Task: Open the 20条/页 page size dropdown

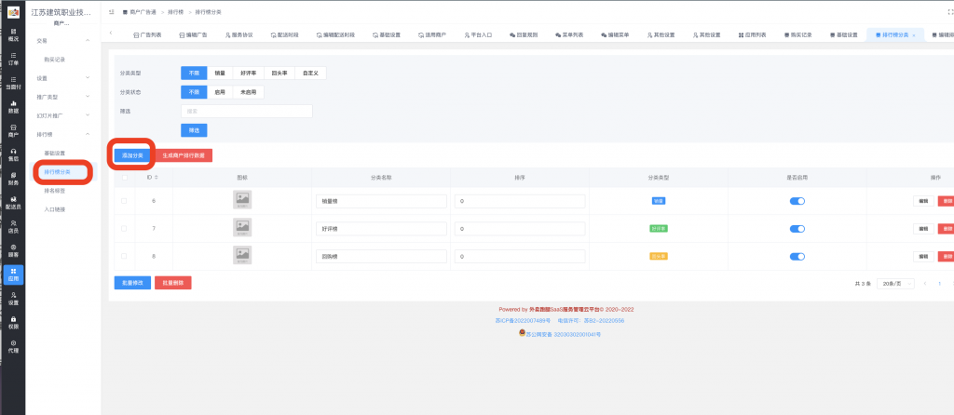Action: tap(896, 283)
